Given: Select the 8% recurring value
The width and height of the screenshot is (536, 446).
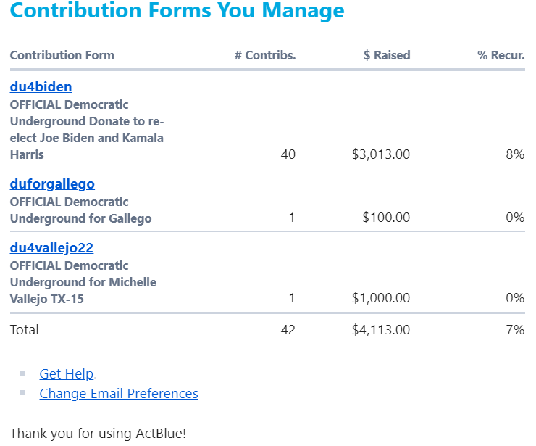Looking at the screenshot, I should point(515,154).
